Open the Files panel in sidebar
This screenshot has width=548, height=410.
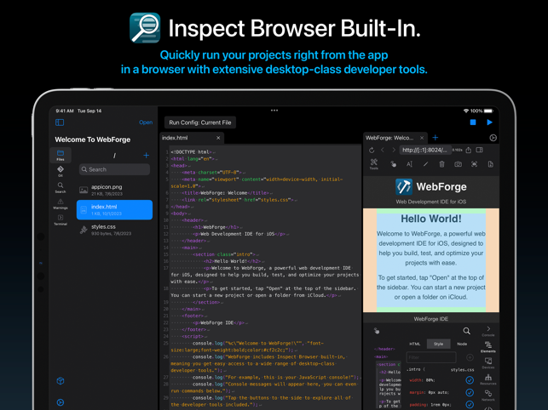tap(61, 156)
